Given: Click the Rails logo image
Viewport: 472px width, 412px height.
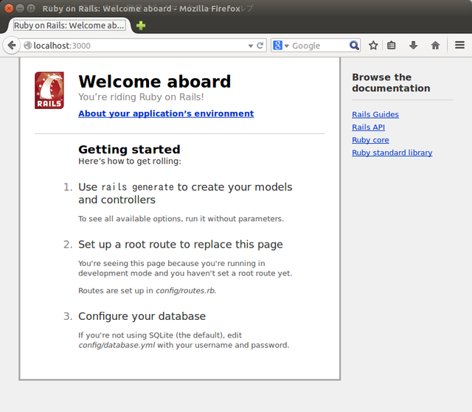Looking at the screenshot, I should (x=49, y=90).
